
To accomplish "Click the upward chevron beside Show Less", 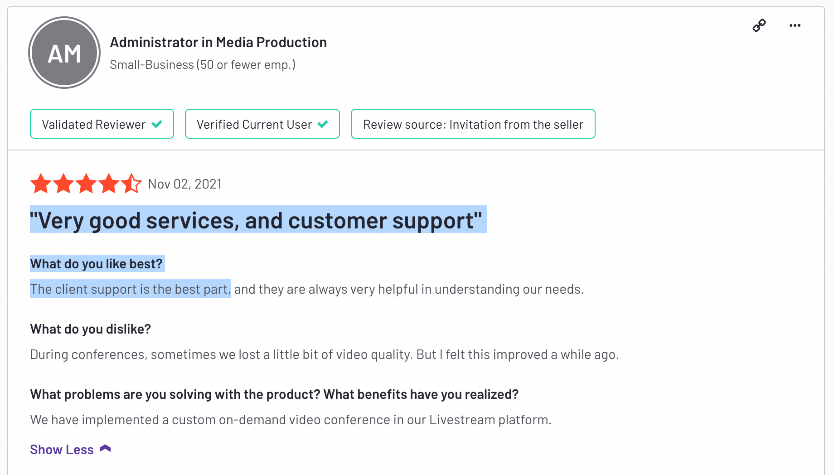I will [x=105, y=449].
